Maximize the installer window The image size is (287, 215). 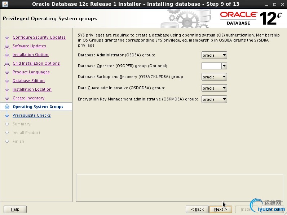tap(274, 4)
